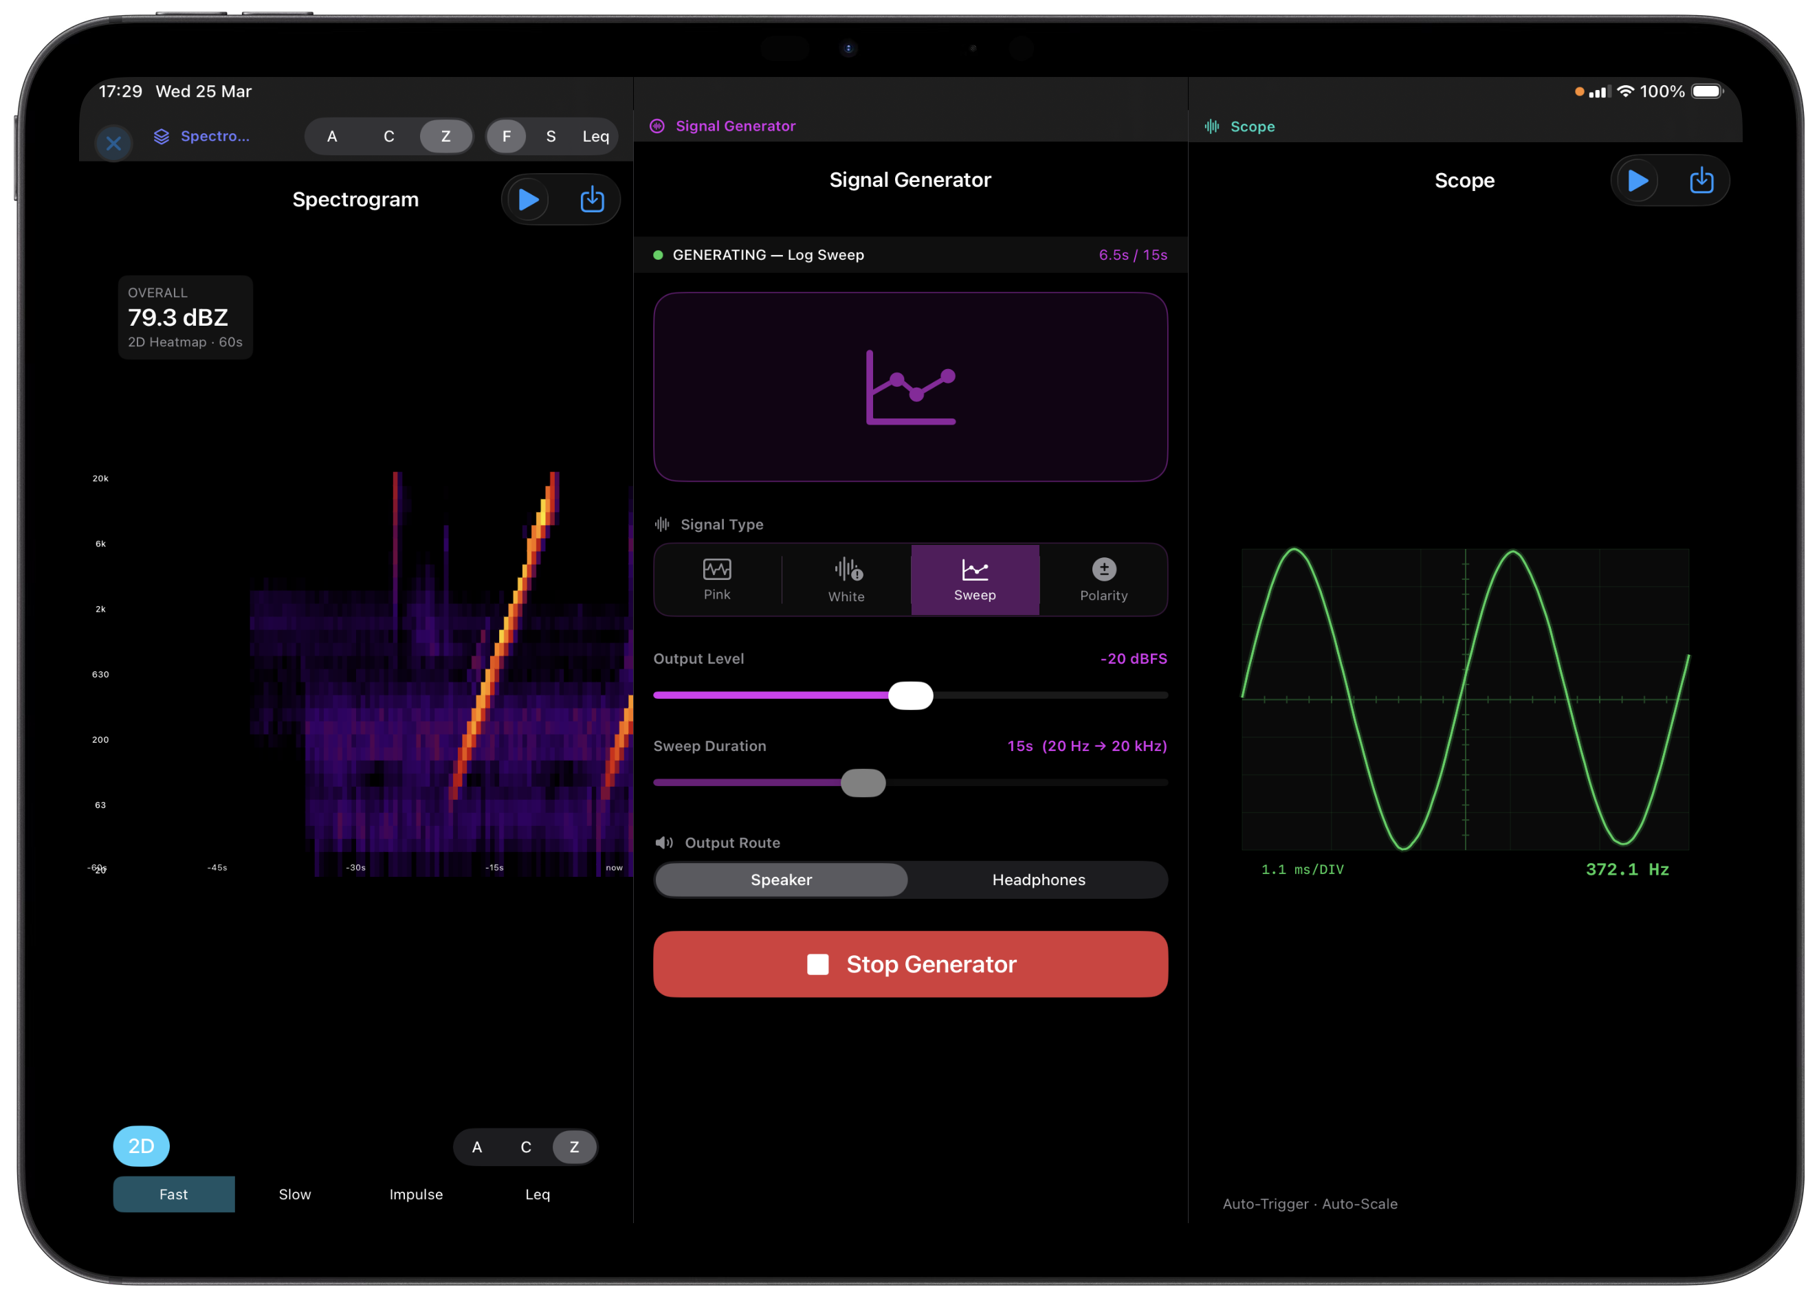This screenshot has height=1296, width=1819.
Task: Start playback in the Scope panel
Action: [1636, 180]
